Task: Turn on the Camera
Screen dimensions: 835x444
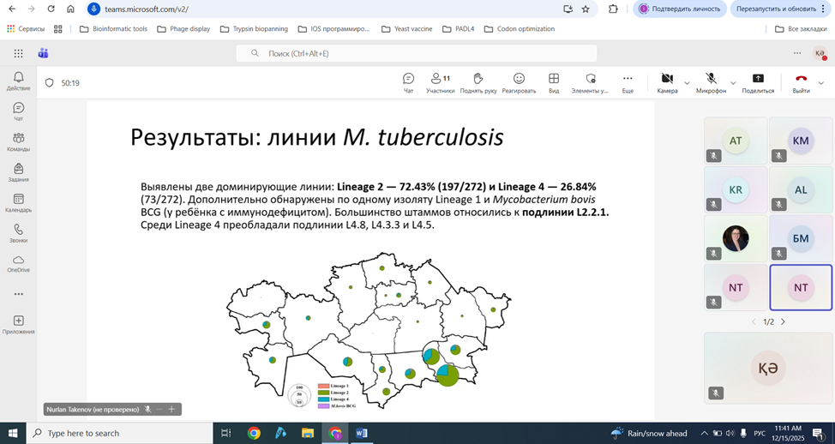Action: click(667, 82)
